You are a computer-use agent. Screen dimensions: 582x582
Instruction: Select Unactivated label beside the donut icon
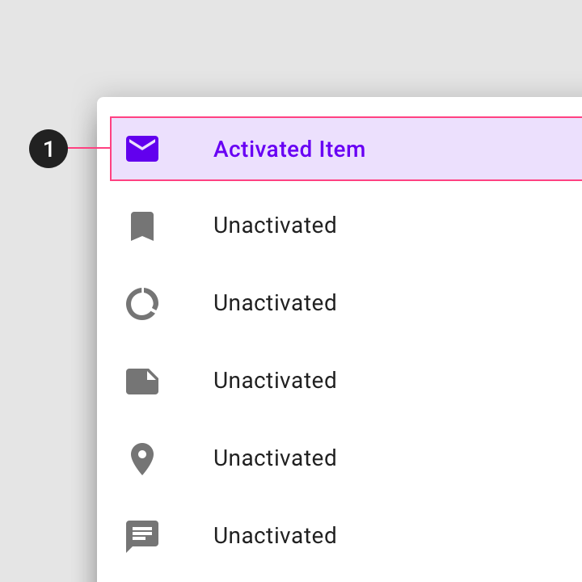point(275,303)
